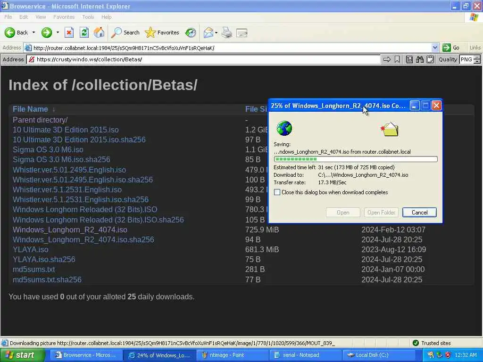Click Quality stepper up arrow
This screenshot has width=483, height=362.
click(x=477, y=57)
